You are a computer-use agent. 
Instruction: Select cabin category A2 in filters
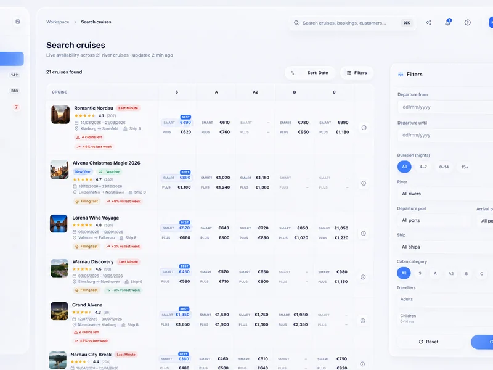pyautogui.click(x=451, y=273)
